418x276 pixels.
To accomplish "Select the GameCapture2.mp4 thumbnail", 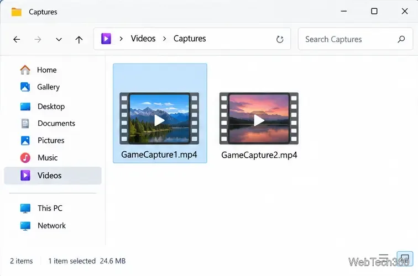I will [x=259, y=119].
